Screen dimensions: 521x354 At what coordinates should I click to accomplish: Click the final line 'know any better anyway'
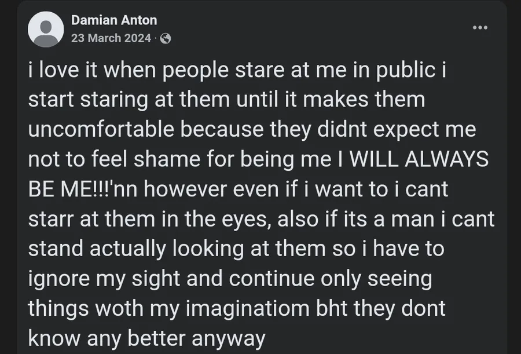(x=147, y=339)
